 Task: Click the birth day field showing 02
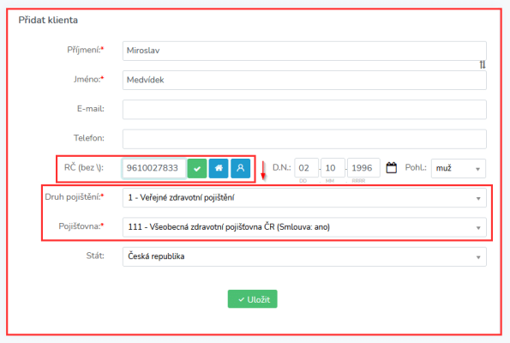point(306,168)
